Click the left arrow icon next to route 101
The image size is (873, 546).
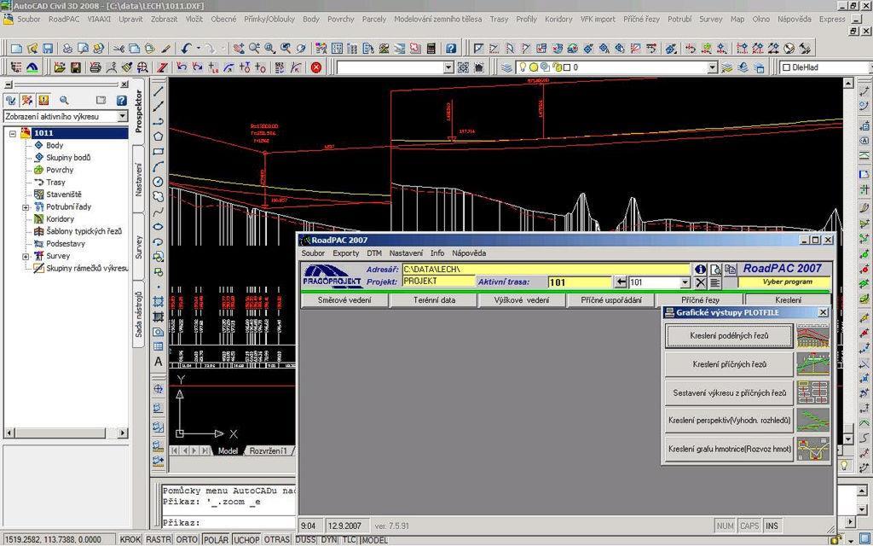[622, 282]
